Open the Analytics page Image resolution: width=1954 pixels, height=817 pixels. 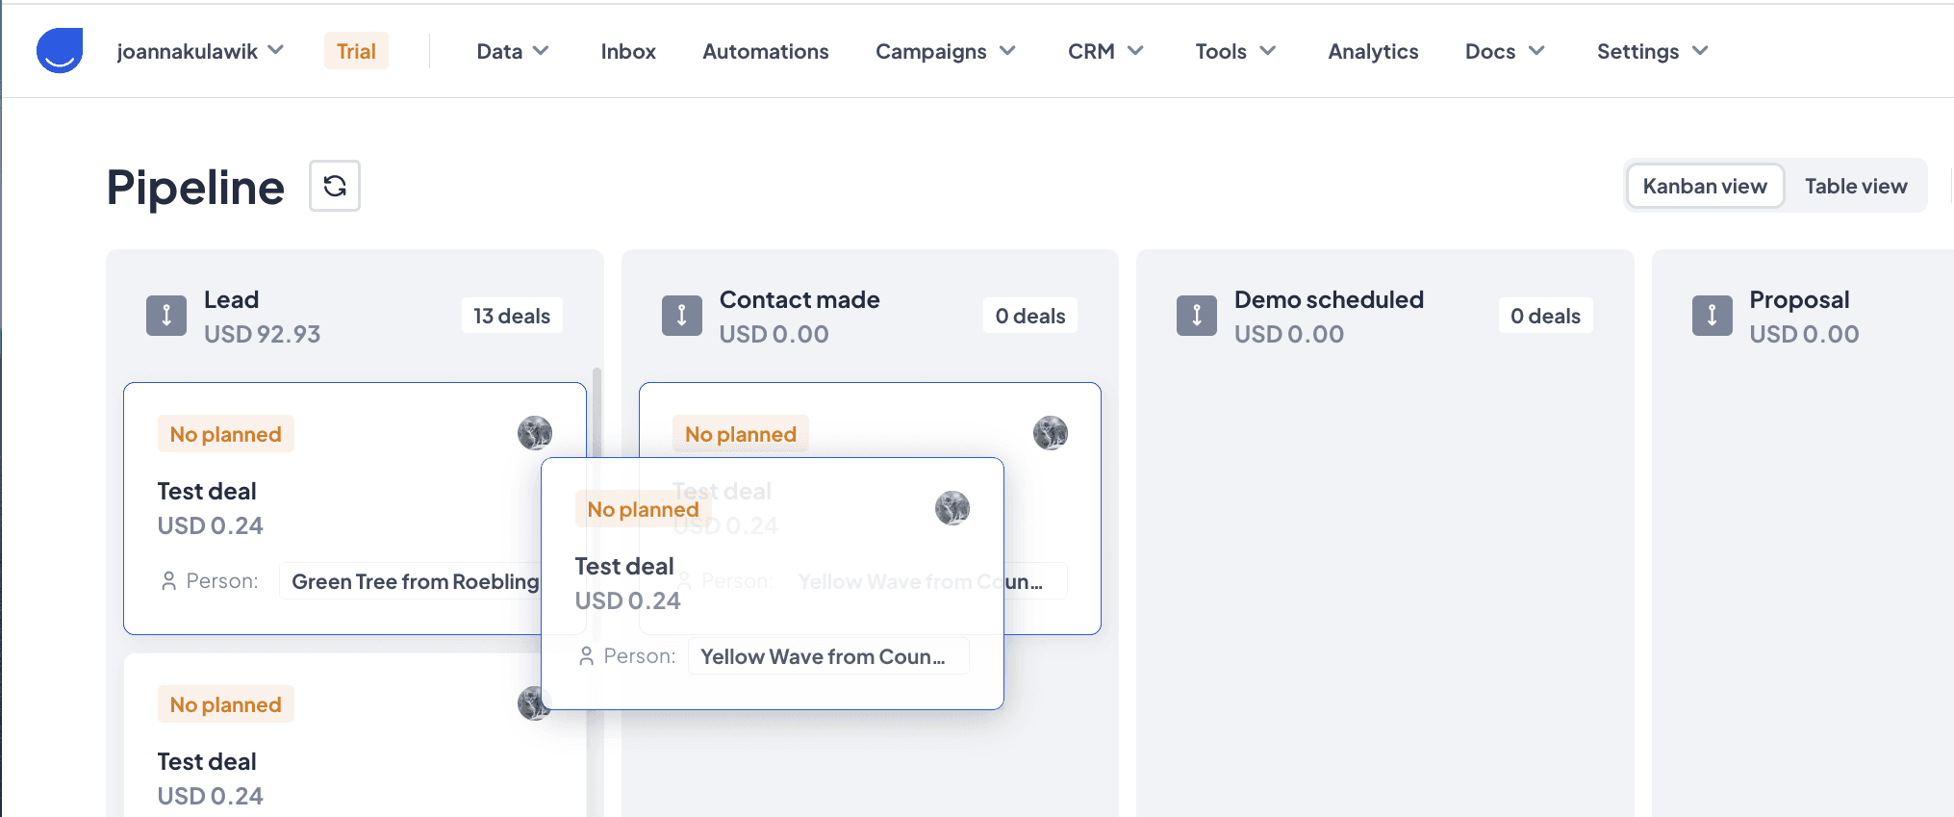[x=1373, y=51]
